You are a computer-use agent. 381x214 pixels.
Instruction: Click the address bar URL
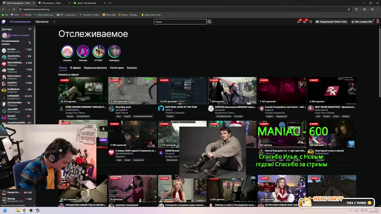pyautogui.click(x=36, y=9)
